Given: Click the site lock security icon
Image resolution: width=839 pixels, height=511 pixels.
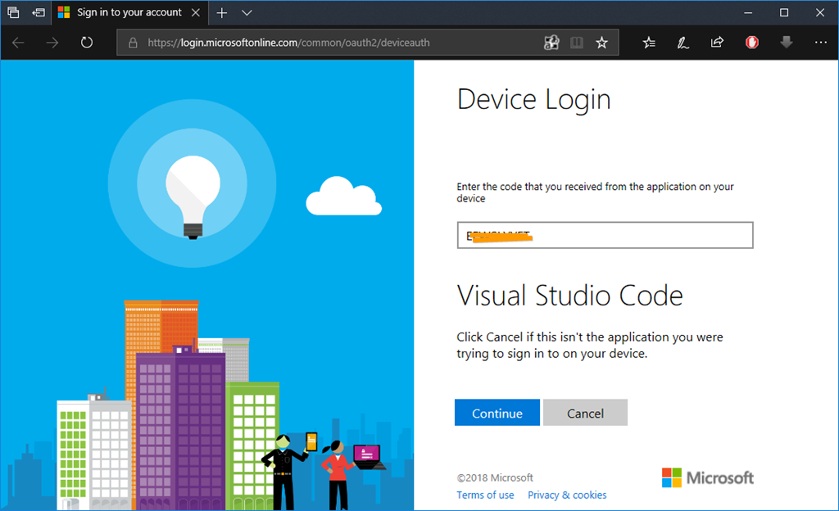Looking at the screenshot, I should pos(133,43).
